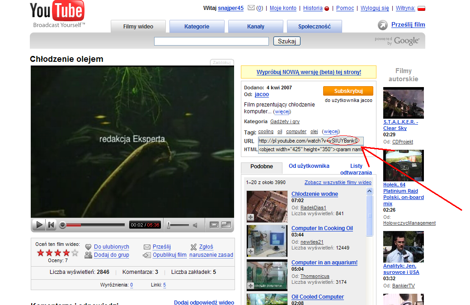Screen dimensions: 470x305
Task: Restart video with rewind-to-start button
Action: (x=51, y=225)
